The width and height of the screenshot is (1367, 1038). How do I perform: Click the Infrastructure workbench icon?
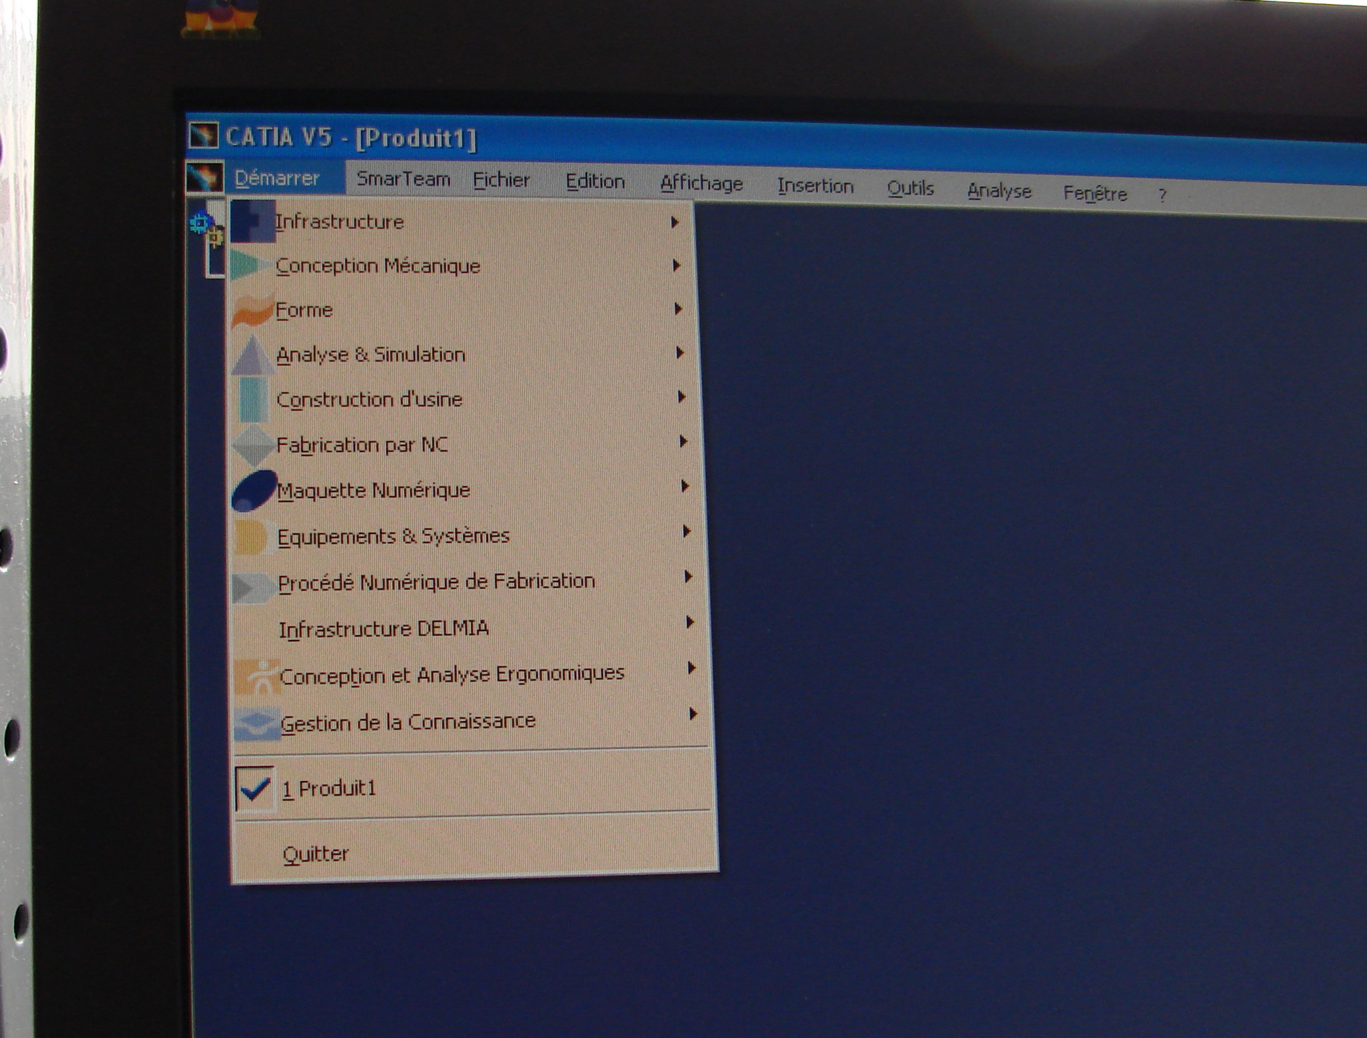pyautogui.click(x=252, y=221)
